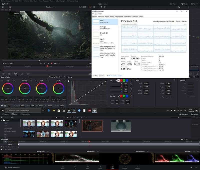Show the Nodes panel button
Viewport: 200px width, 170px height.
tap(184, 4)
